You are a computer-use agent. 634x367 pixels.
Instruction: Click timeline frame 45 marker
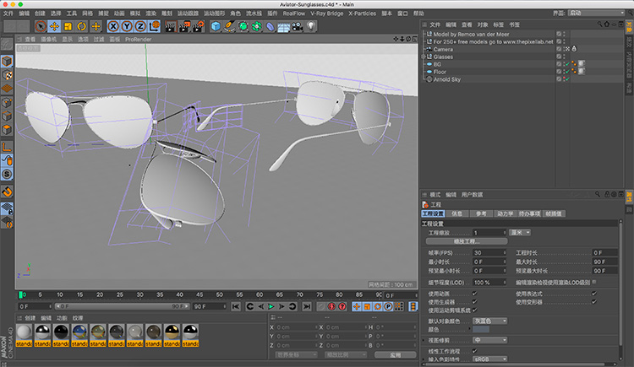(199, 294)
